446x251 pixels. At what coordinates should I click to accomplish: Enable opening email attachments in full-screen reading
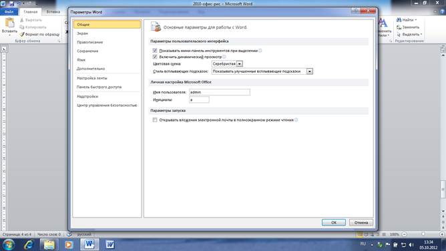point(155,120)
